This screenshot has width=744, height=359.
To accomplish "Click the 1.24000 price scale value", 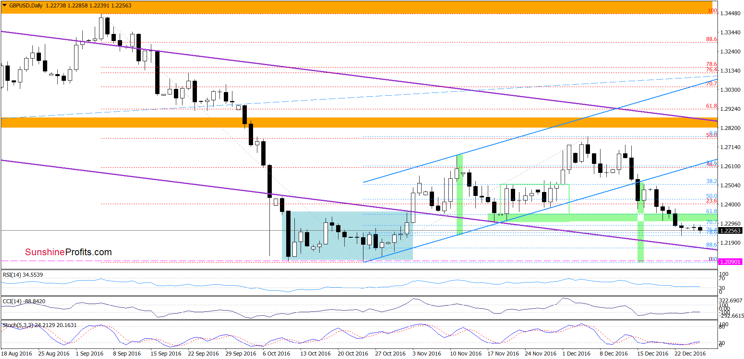I will coord(730,204).
